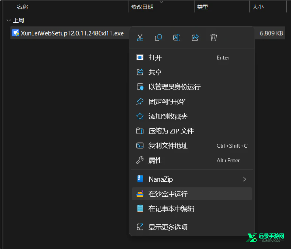Viewport: 291px width, 249px height.
Task: Sort by 修改日期 column header
Action: click(142, 7)
